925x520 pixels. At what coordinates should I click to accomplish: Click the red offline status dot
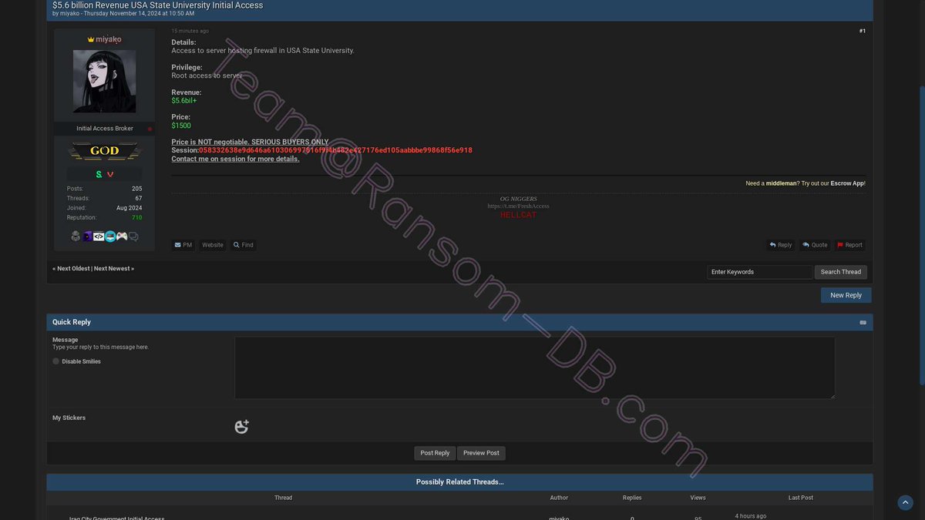tap(150, 129)
